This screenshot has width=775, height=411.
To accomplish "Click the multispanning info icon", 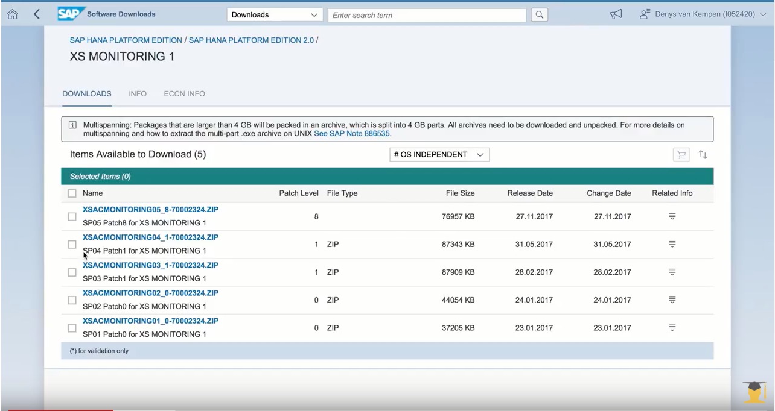I will (x=72, y=125).
